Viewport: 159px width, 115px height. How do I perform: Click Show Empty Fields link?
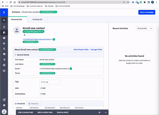tap(81, 49)
